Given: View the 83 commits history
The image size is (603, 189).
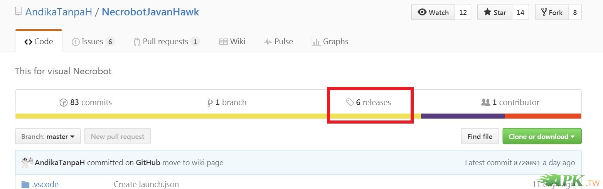Looking at the screenshot, I should pyautogui.click(x=86, y=102).
